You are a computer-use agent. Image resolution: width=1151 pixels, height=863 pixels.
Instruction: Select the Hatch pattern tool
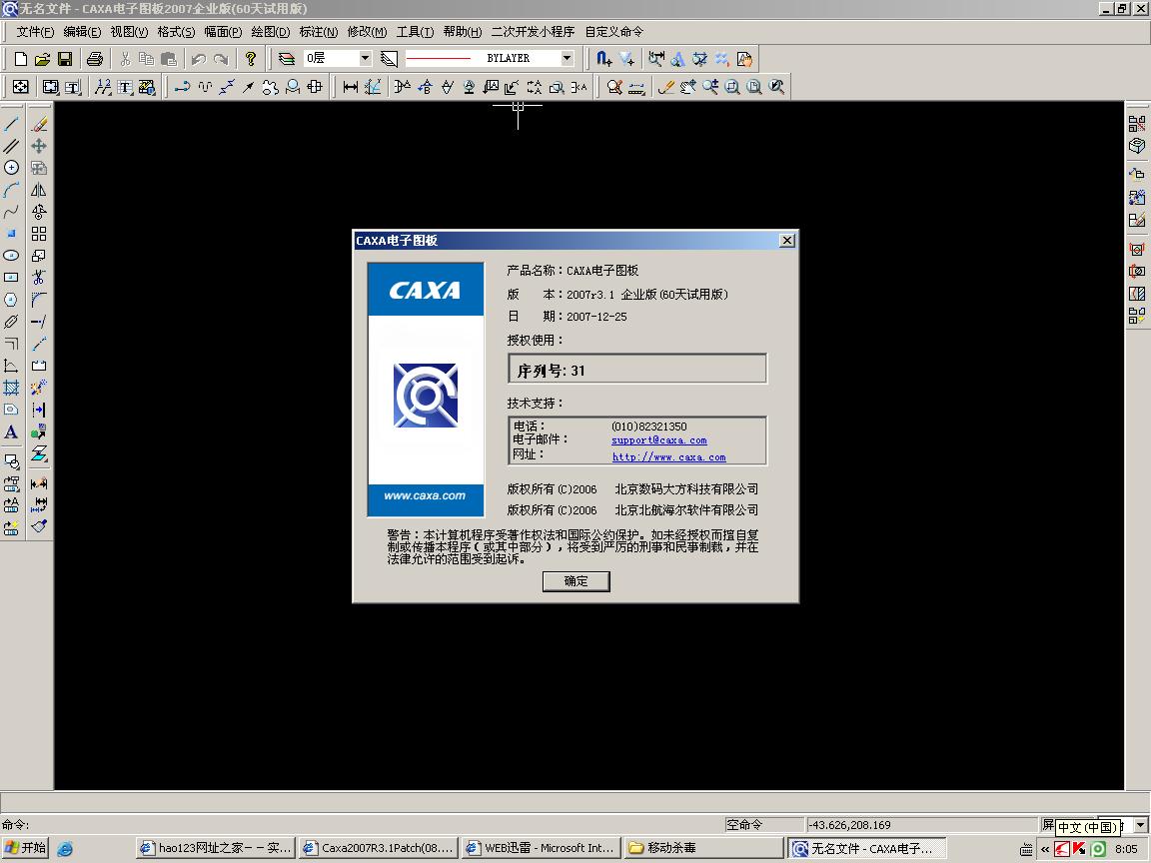12,388
